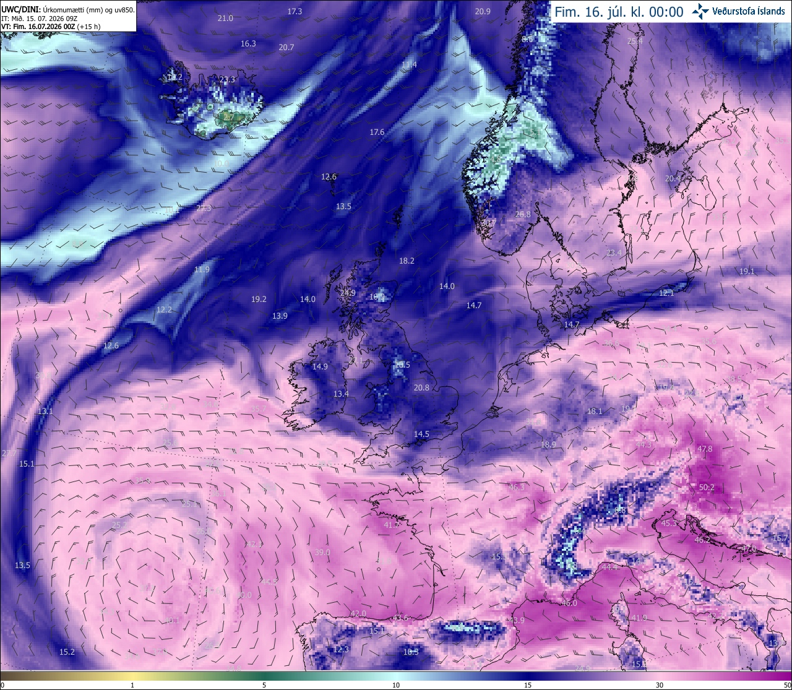Click the 46.0 value label near Mediterranean coast
This screenshot has height=690, width=792.
[569, 603]
